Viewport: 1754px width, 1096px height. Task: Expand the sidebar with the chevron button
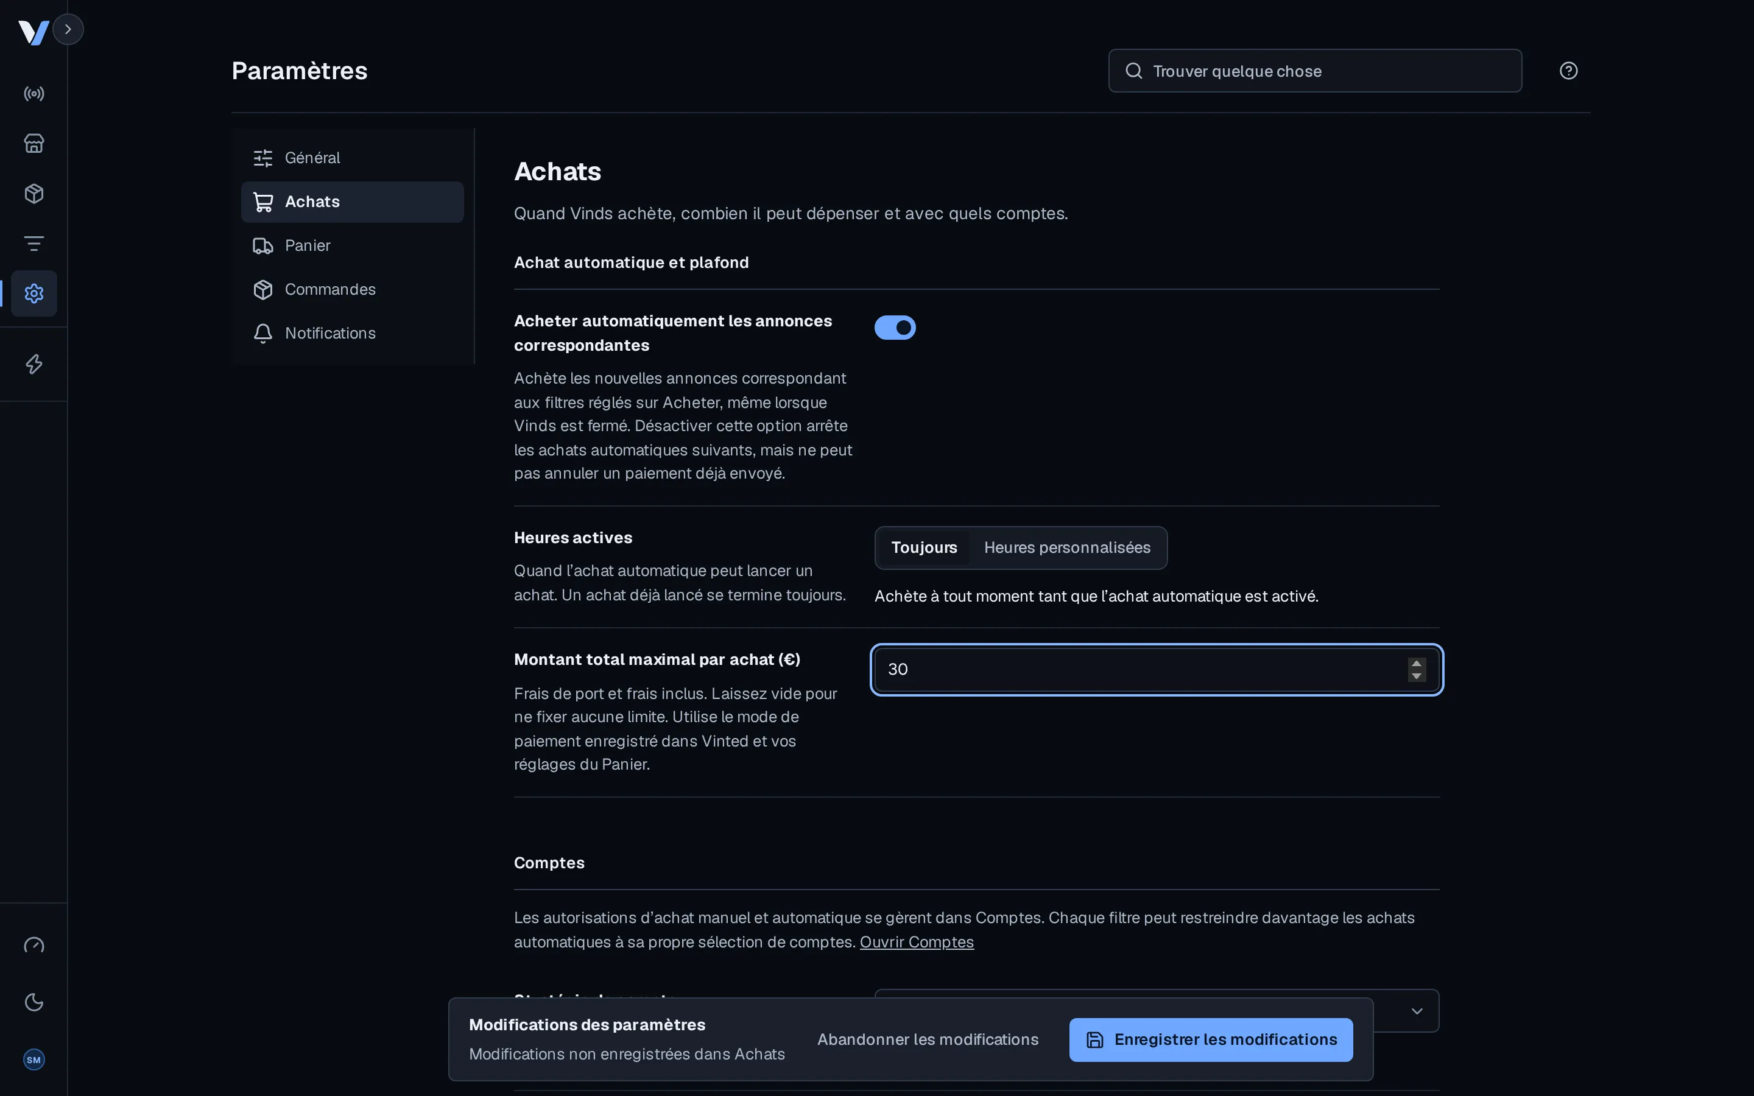68,30
